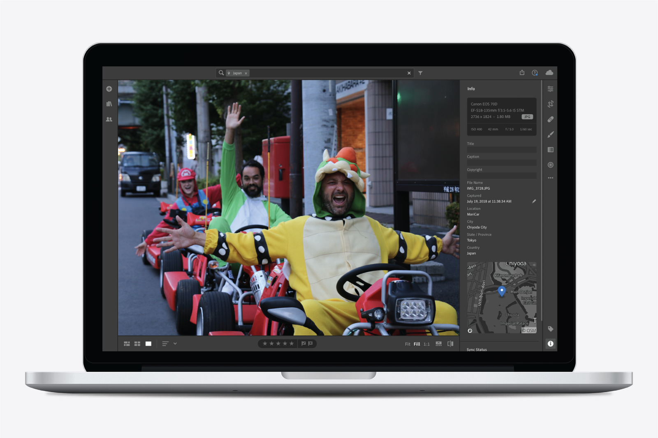Click the Add Photos plus icon

(x=109, y=89)
